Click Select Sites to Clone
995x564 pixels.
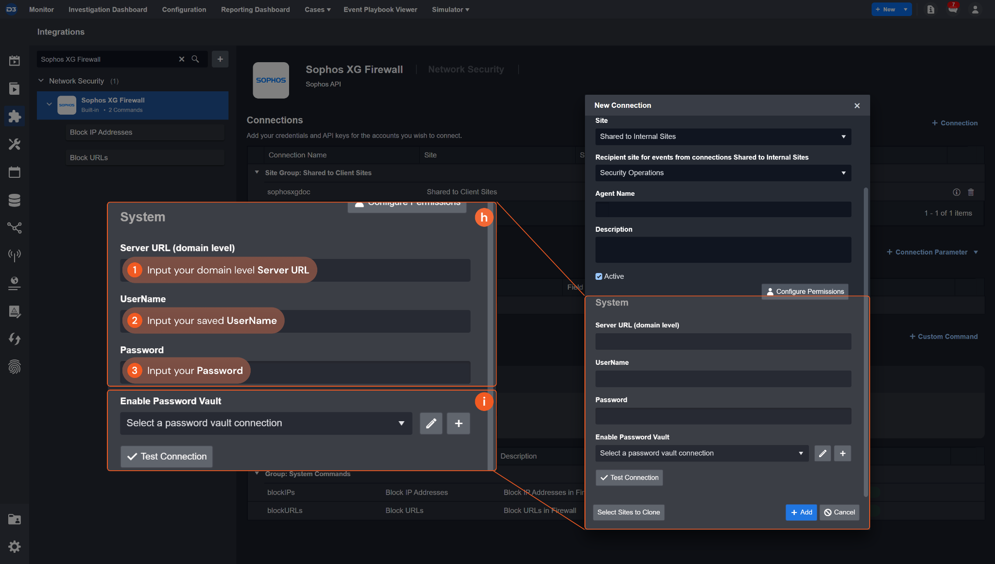[x=628, y=513]
